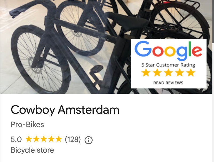
Task: Click the 5.0 rating number
Action: (16, 140)
